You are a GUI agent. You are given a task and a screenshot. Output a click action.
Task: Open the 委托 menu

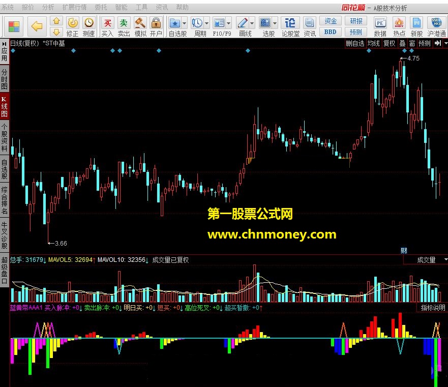[101, 7]
